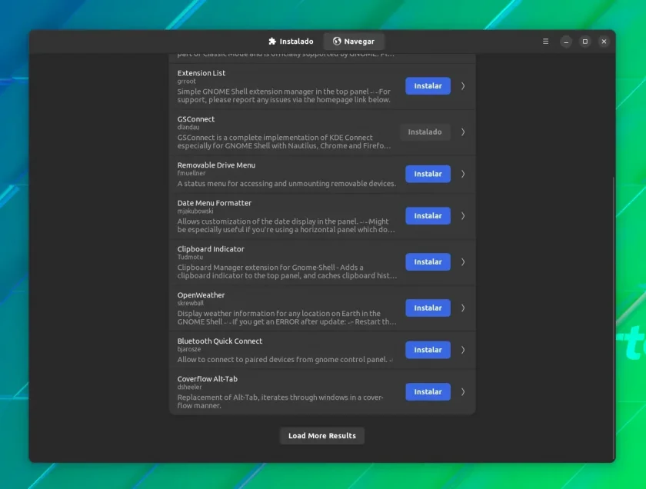Install Removable Drive Menu extension
646x489 pixels.
click(x=428, y=174)
